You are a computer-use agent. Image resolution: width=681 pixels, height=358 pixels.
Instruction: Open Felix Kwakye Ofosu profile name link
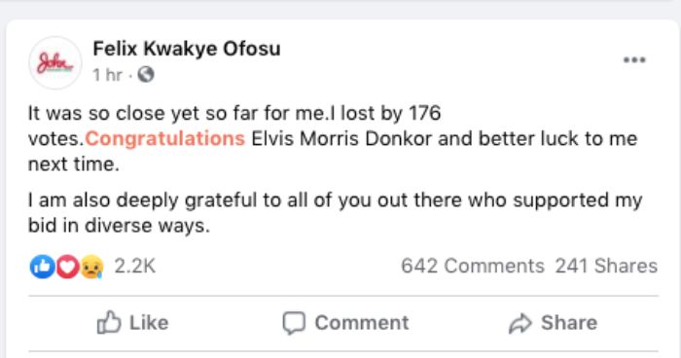pyautogui.click(x=187, y=49)
